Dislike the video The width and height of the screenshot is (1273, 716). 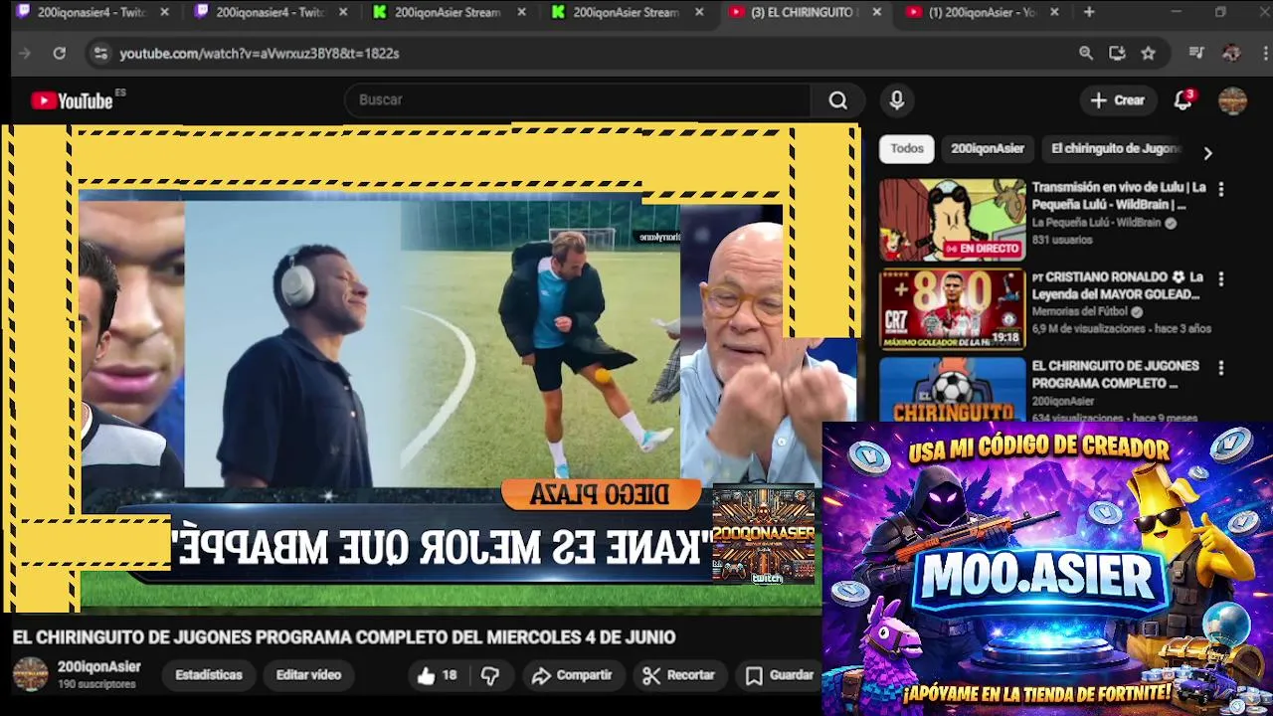(490, 675)
